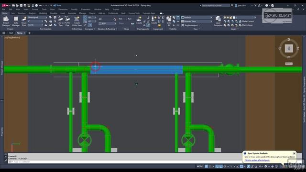The height and width of the screenshot is (172, 306).
Task: Open the File menu
Action: (x=4, y=10)
